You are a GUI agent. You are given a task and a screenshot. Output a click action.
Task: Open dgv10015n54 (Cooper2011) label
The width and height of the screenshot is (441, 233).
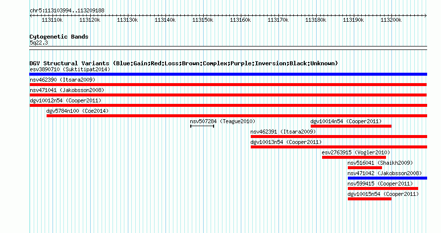pyautogui.click(x=383, y=194)
